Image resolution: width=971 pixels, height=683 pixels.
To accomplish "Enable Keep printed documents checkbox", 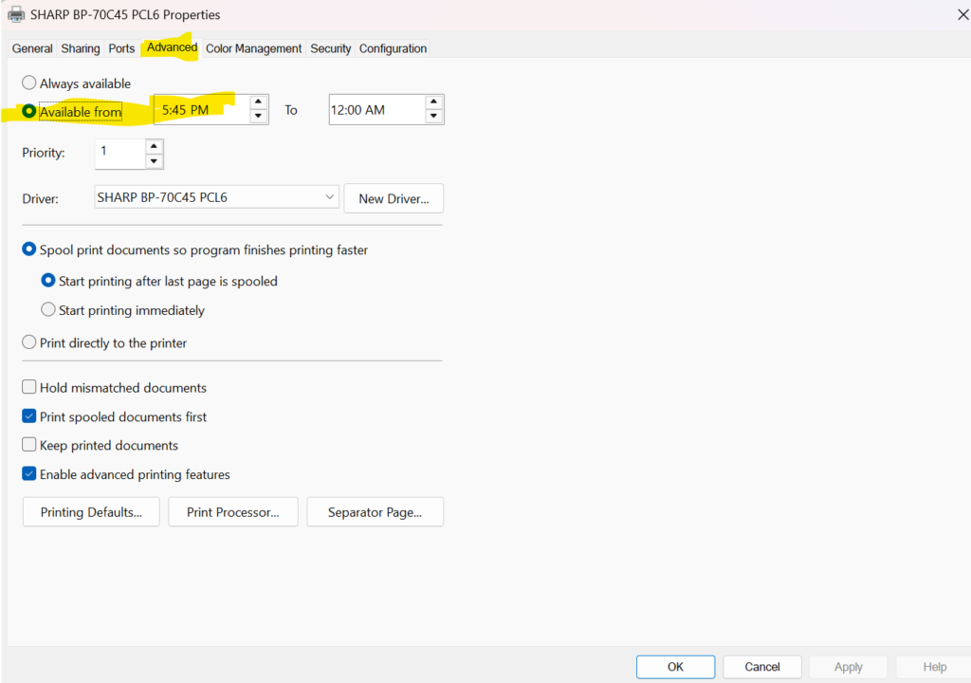I will [30, 445].
